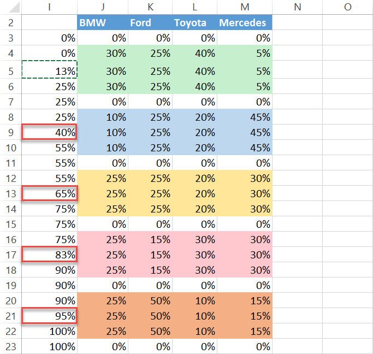Click the BMW header cell
This screenshot has height=354, width=373.
point(103,22)
